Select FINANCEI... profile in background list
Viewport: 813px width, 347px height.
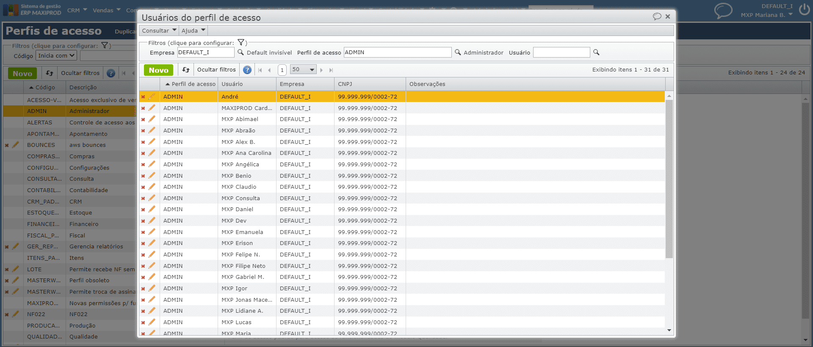[70, 224]
